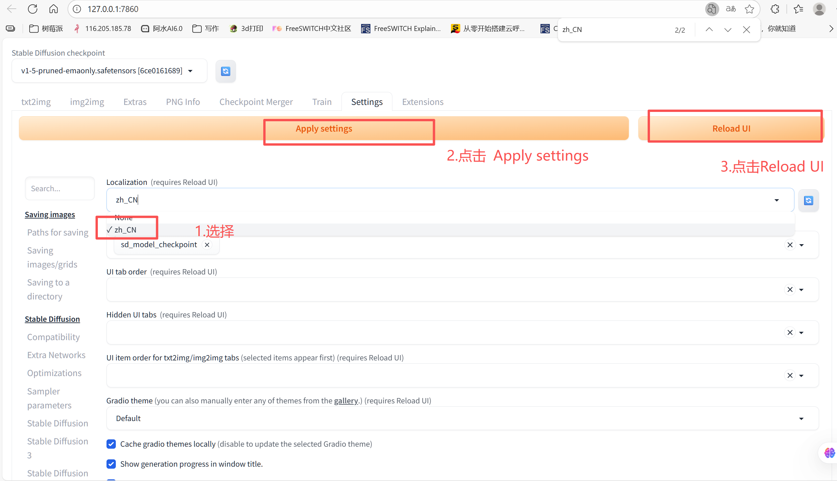The height and width of the screenshot is (481, 837).
Task: Expand the Gradio theme dropdown
Action: point(801,418)
